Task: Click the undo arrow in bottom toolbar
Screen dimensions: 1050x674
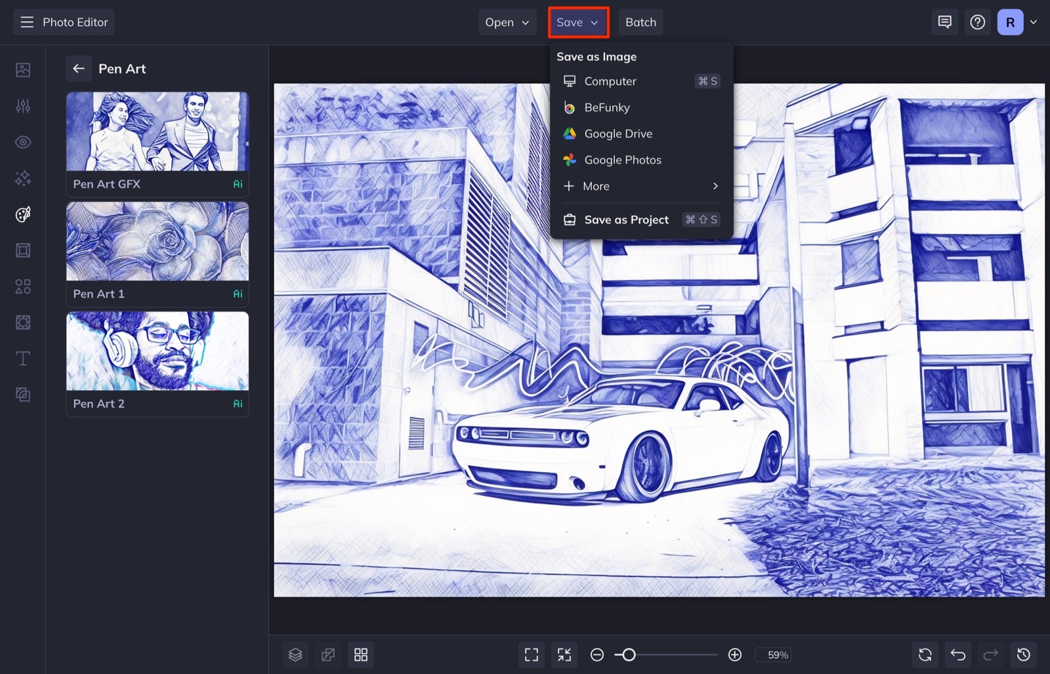Action: [x=957, y=654]
